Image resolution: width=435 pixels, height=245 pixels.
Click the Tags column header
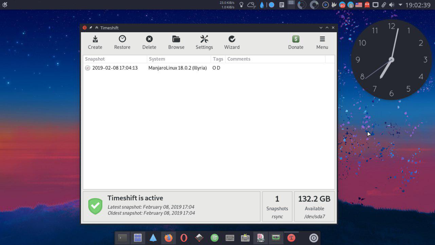(x=218, y=59)
